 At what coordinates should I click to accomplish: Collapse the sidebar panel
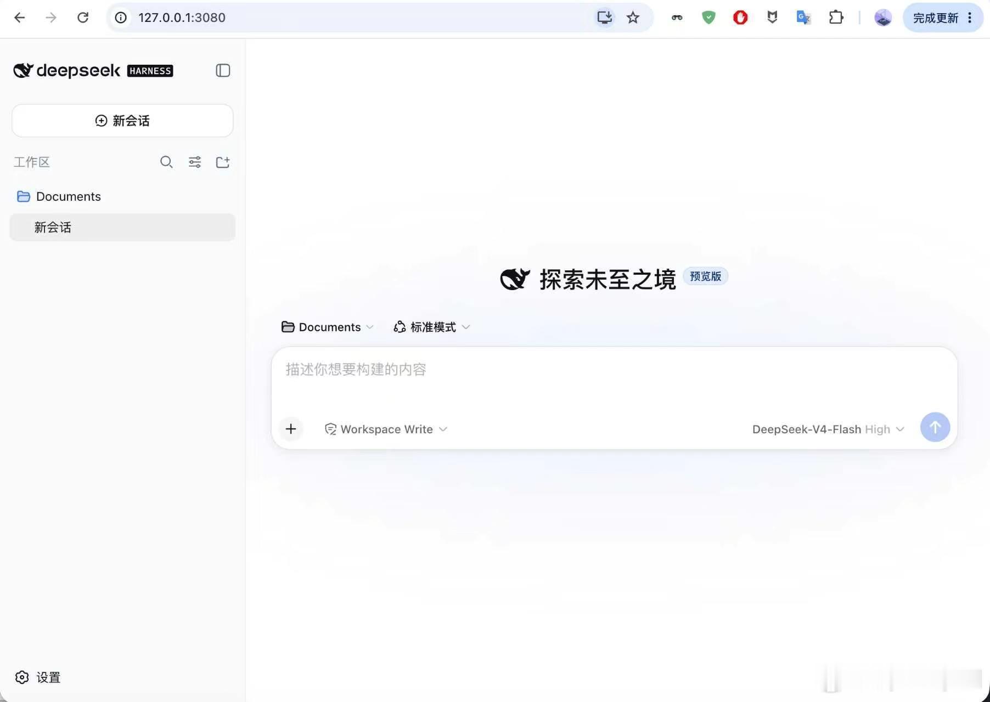pos(223,70)
